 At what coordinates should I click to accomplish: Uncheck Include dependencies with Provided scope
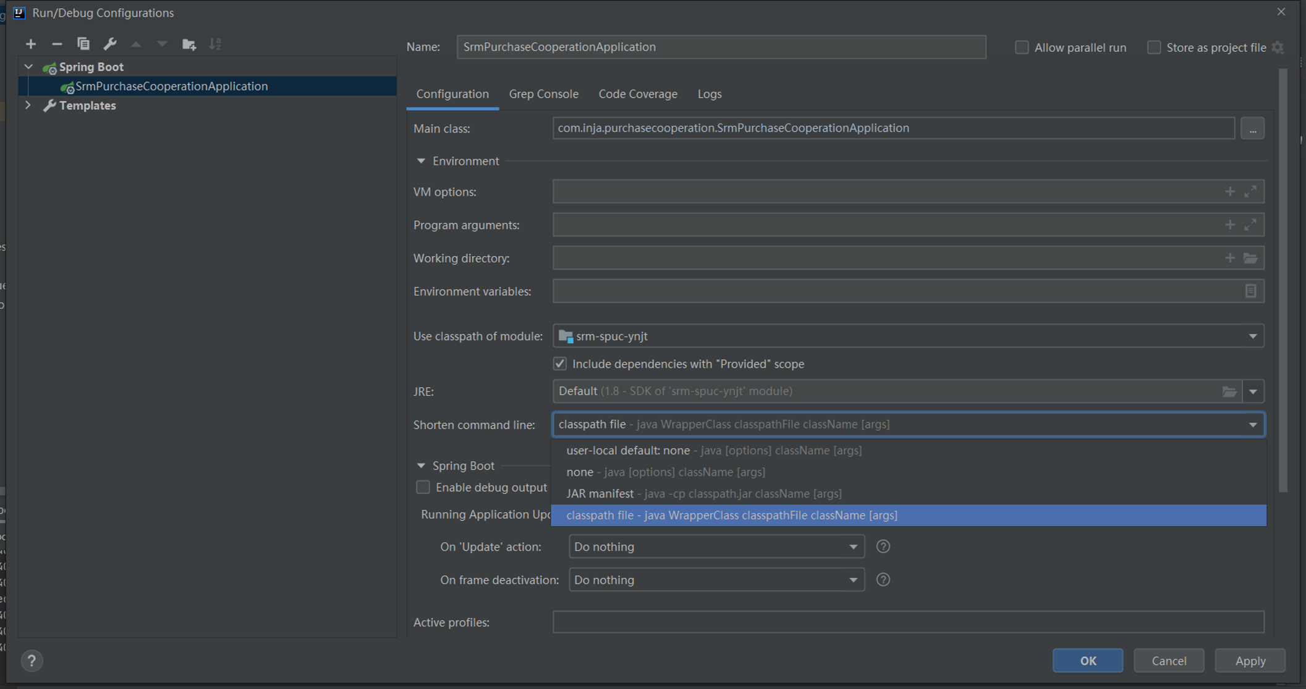point(560,364)
